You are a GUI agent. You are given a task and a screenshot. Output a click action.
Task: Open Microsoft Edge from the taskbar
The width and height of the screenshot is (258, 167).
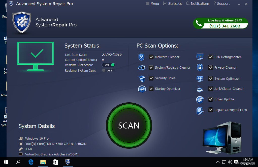tap(31, 162)
